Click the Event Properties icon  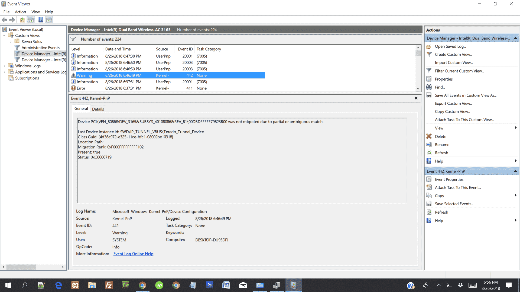point(429,179)
